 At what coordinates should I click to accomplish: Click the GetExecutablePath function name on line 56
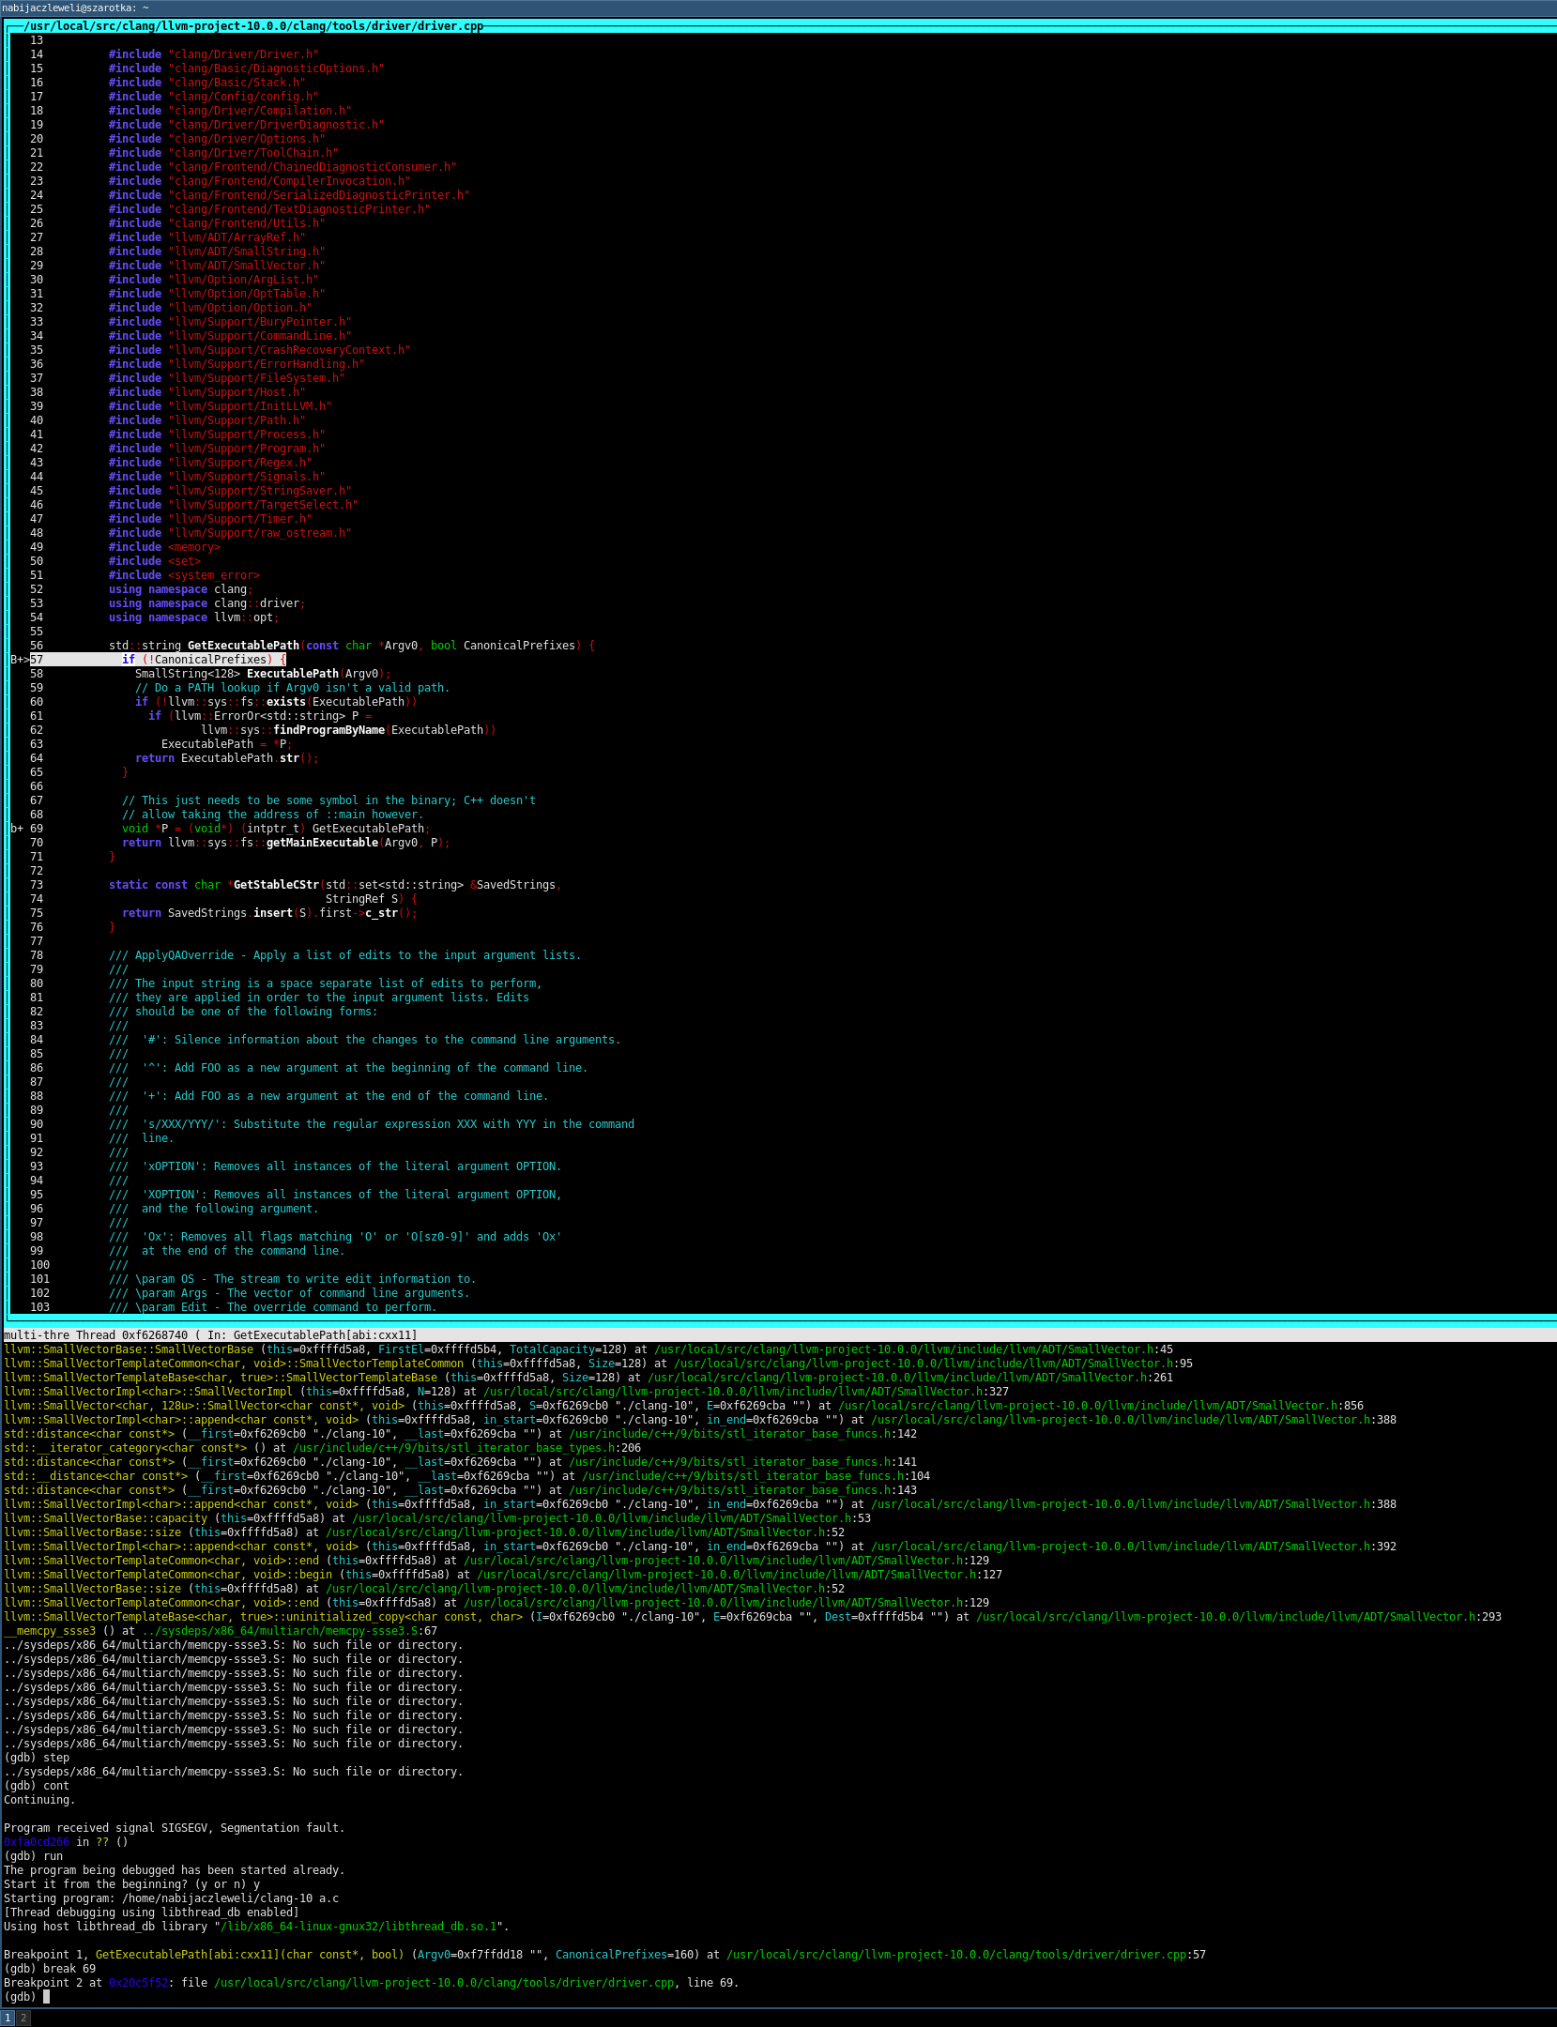(243, 646)
